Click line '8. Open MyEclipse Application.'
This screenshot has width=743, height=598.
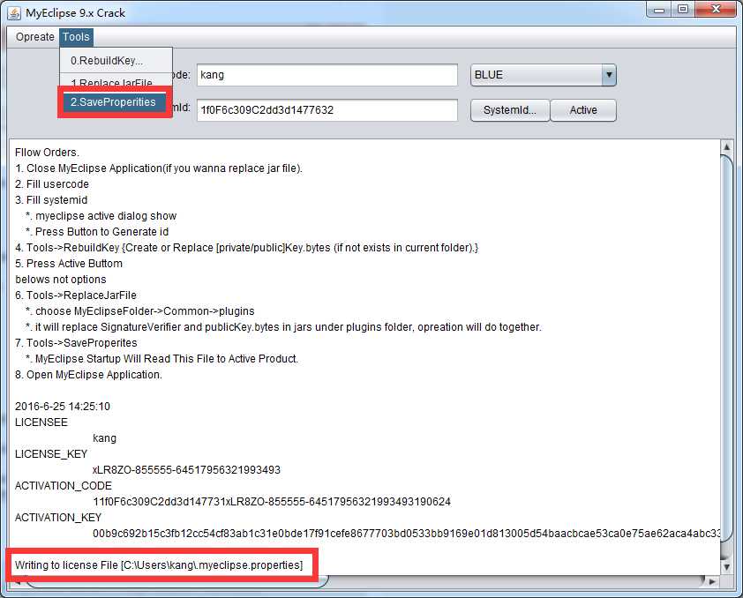88,375
